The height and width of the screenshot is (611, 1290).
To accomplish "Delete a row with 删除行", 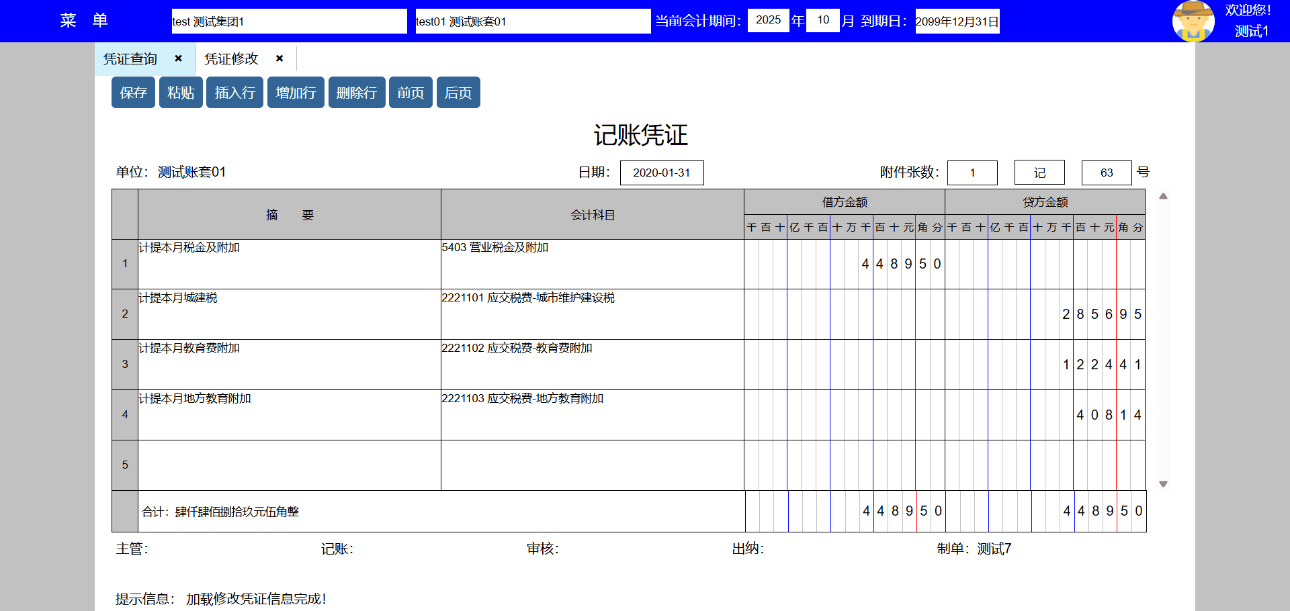I will [356, 93].
